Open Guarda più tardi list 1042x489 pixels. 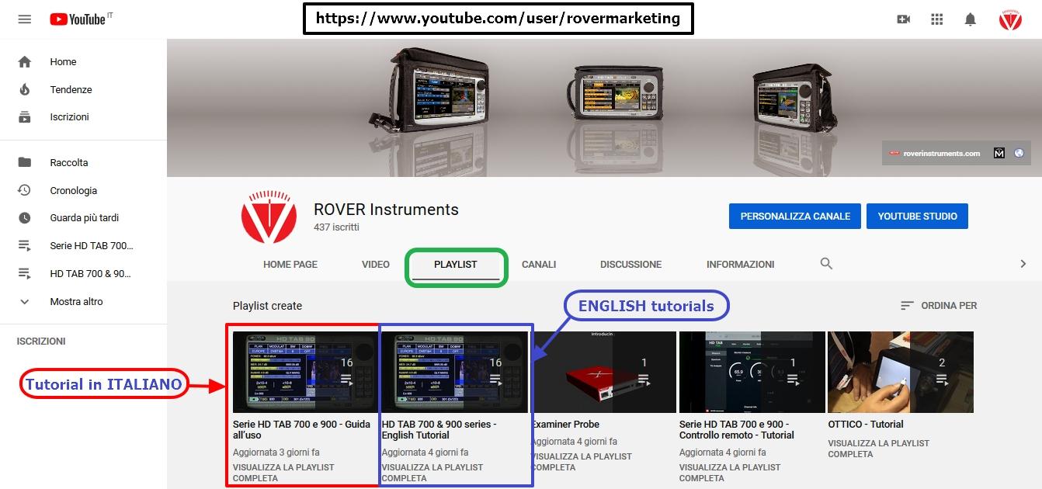(x=84, y=218)
